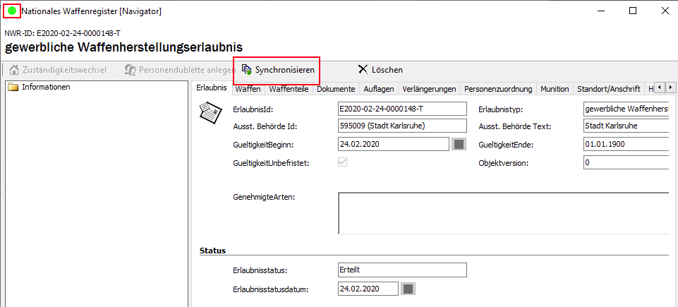Select the Informationen folder in tree
Viewport: 678px width, 307px height.
pyautogui.click(x=45, y=88)
